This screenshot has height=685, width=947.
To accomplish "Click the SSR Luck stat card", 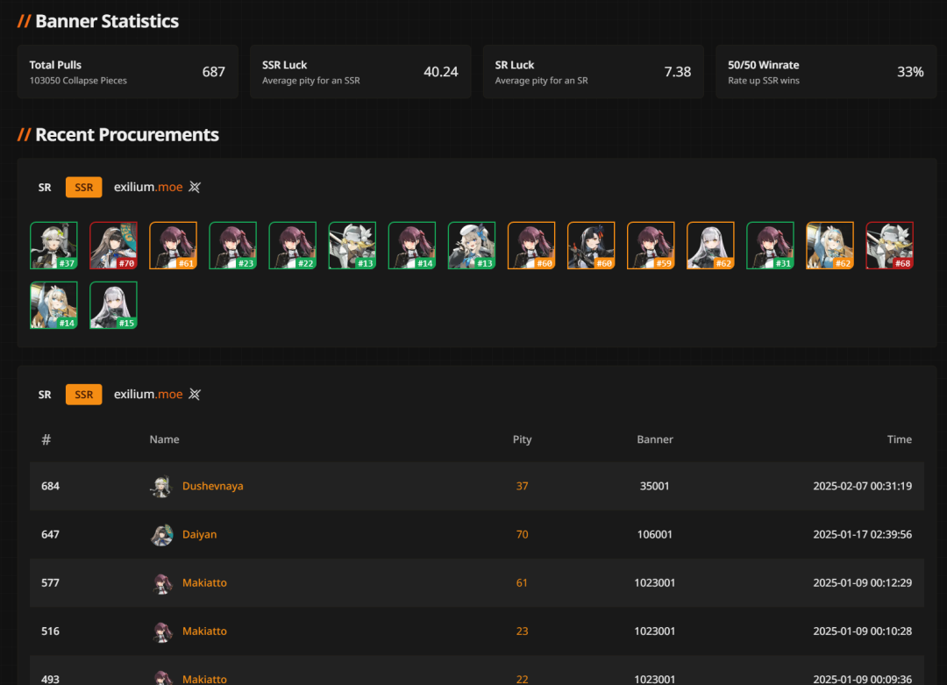I will point(360,72).
